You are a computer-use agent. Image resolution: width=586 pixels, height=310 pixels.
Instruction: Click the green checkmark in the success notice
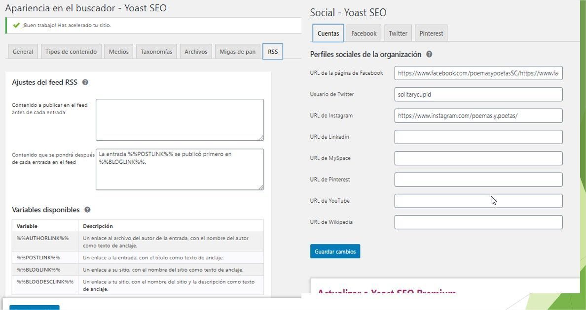pyautogui.click(x=16, y=25)
